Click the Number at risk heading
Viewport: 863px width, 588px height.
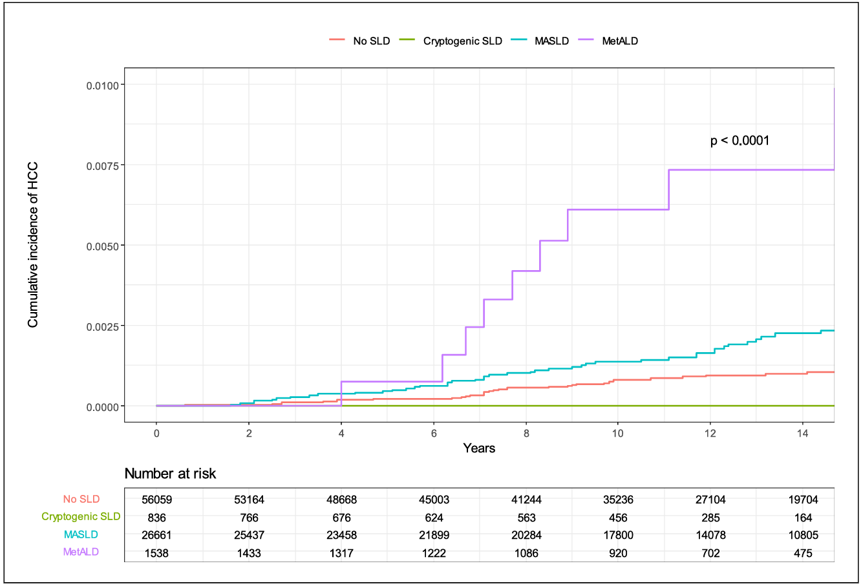coord(170,474)
